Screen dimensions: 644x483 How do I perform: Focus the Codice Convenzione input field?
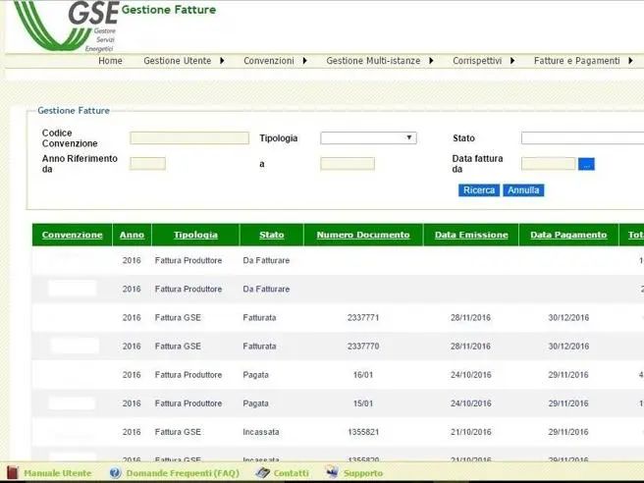click(189, 138)
